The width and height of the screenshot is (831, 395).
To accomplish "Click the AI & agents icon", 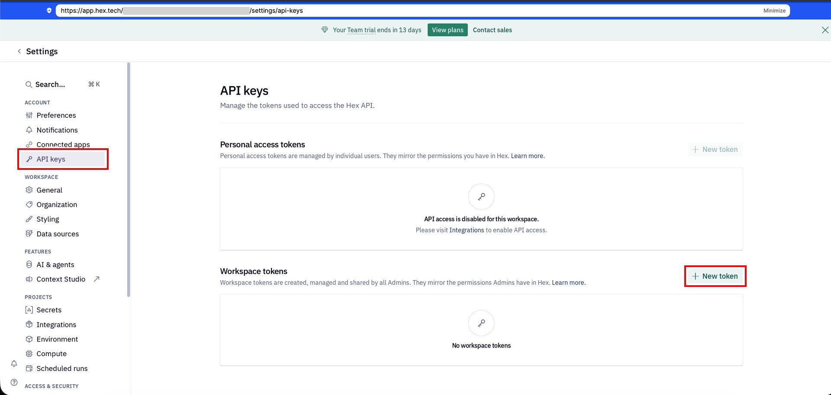I will (x=29, y=264).
